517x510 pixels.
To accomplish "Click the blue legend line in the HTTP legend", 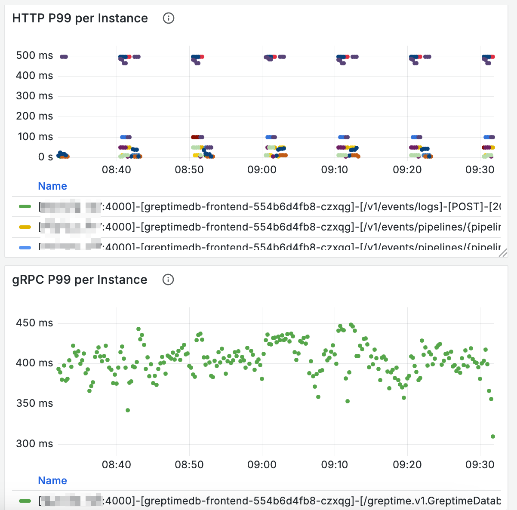I will coord(25,247).
